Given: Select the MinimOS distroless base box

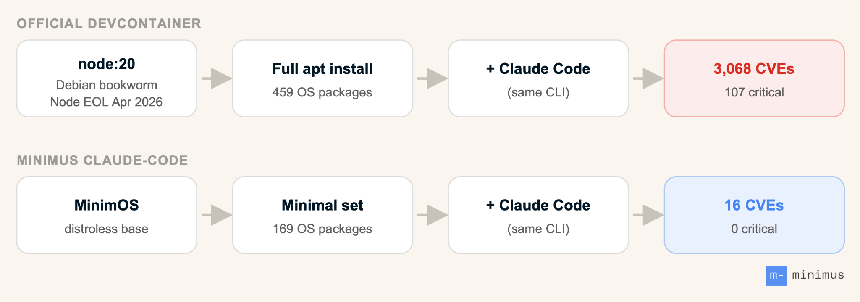Looking at the screenshot, I should [x=107, y=215].
